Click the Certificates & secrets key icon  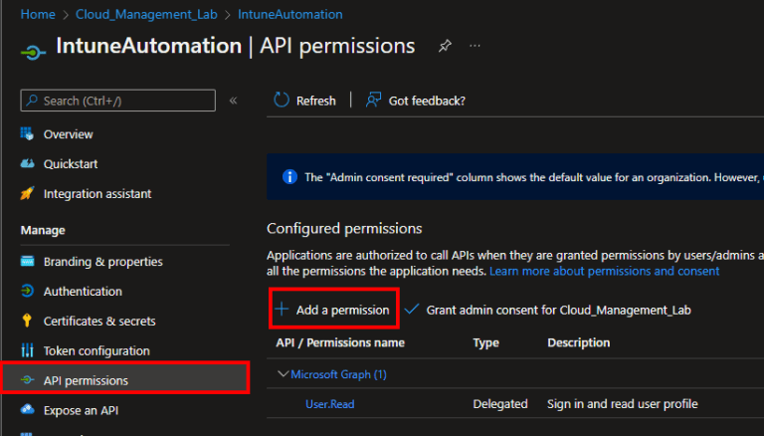pyautogui.click(x=27, y=322)
